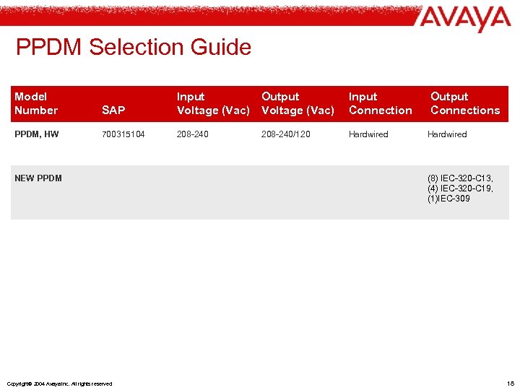
Task: Select the 'NEW PPDM' row label
Action: tap(38, 178)
